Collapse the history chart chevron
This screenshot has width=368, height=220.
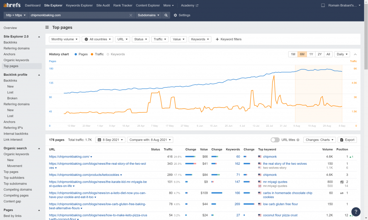point(355,54)
